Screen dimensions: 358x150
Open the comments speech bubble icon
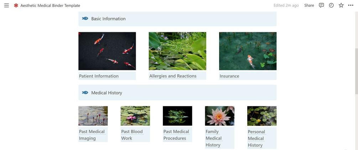pos(321,5)
